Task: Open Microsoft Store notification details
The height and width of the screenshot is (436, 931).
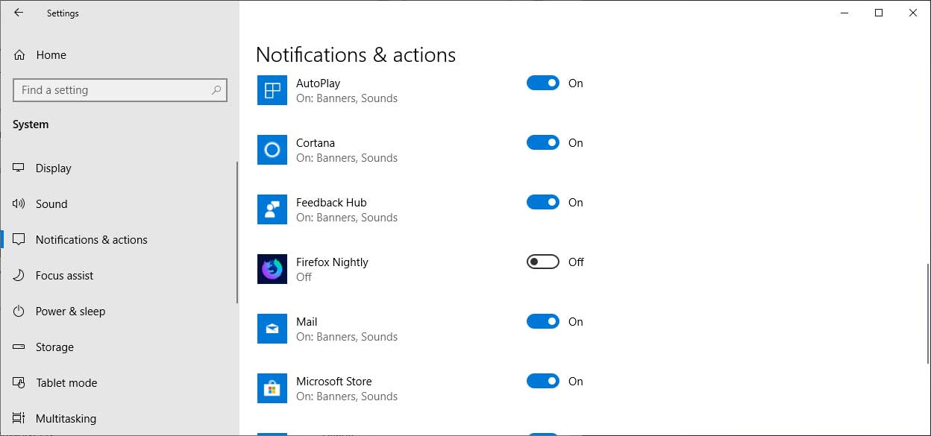Action: tap(333, 382)
